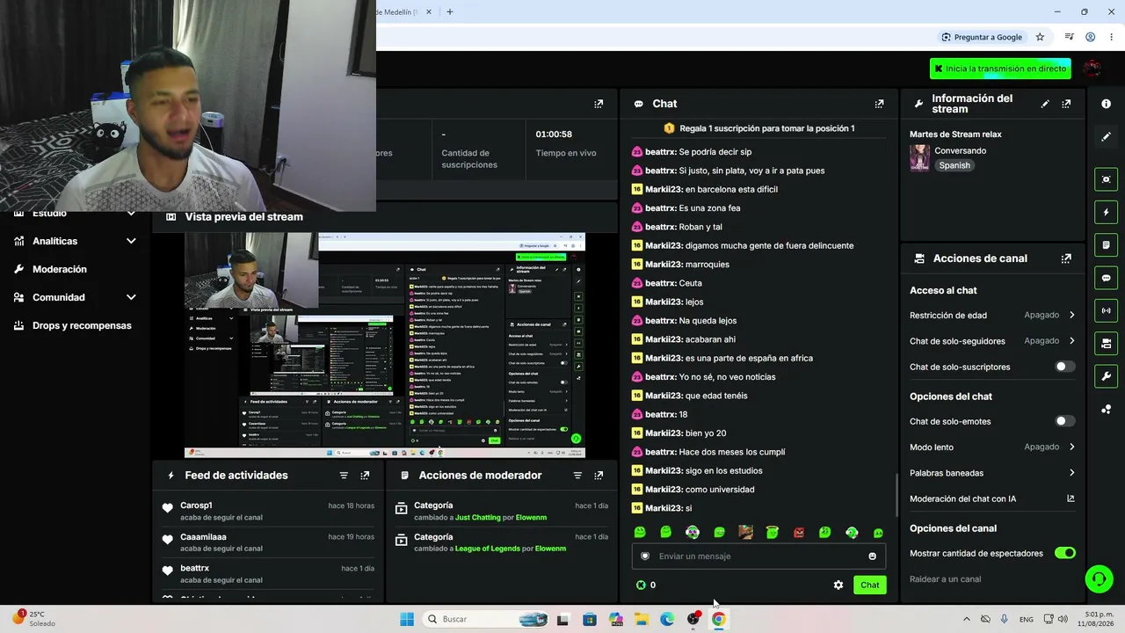Open the filter for Acciones de moderador
The width and height of the screenshot is (1125, 633).
(577, 476)
